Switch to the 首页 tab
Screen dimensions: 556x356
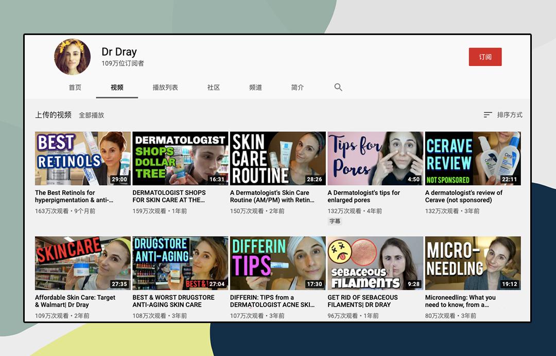tap(75, 87)
